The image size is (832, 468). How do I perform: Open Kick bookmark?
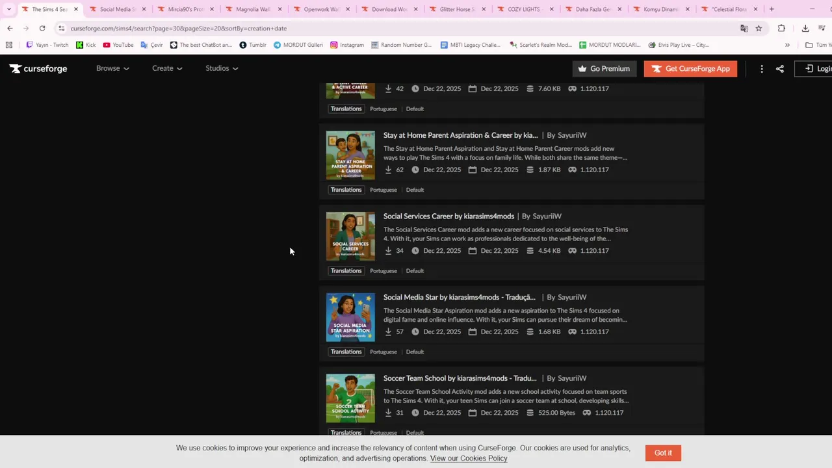point(86,45)
